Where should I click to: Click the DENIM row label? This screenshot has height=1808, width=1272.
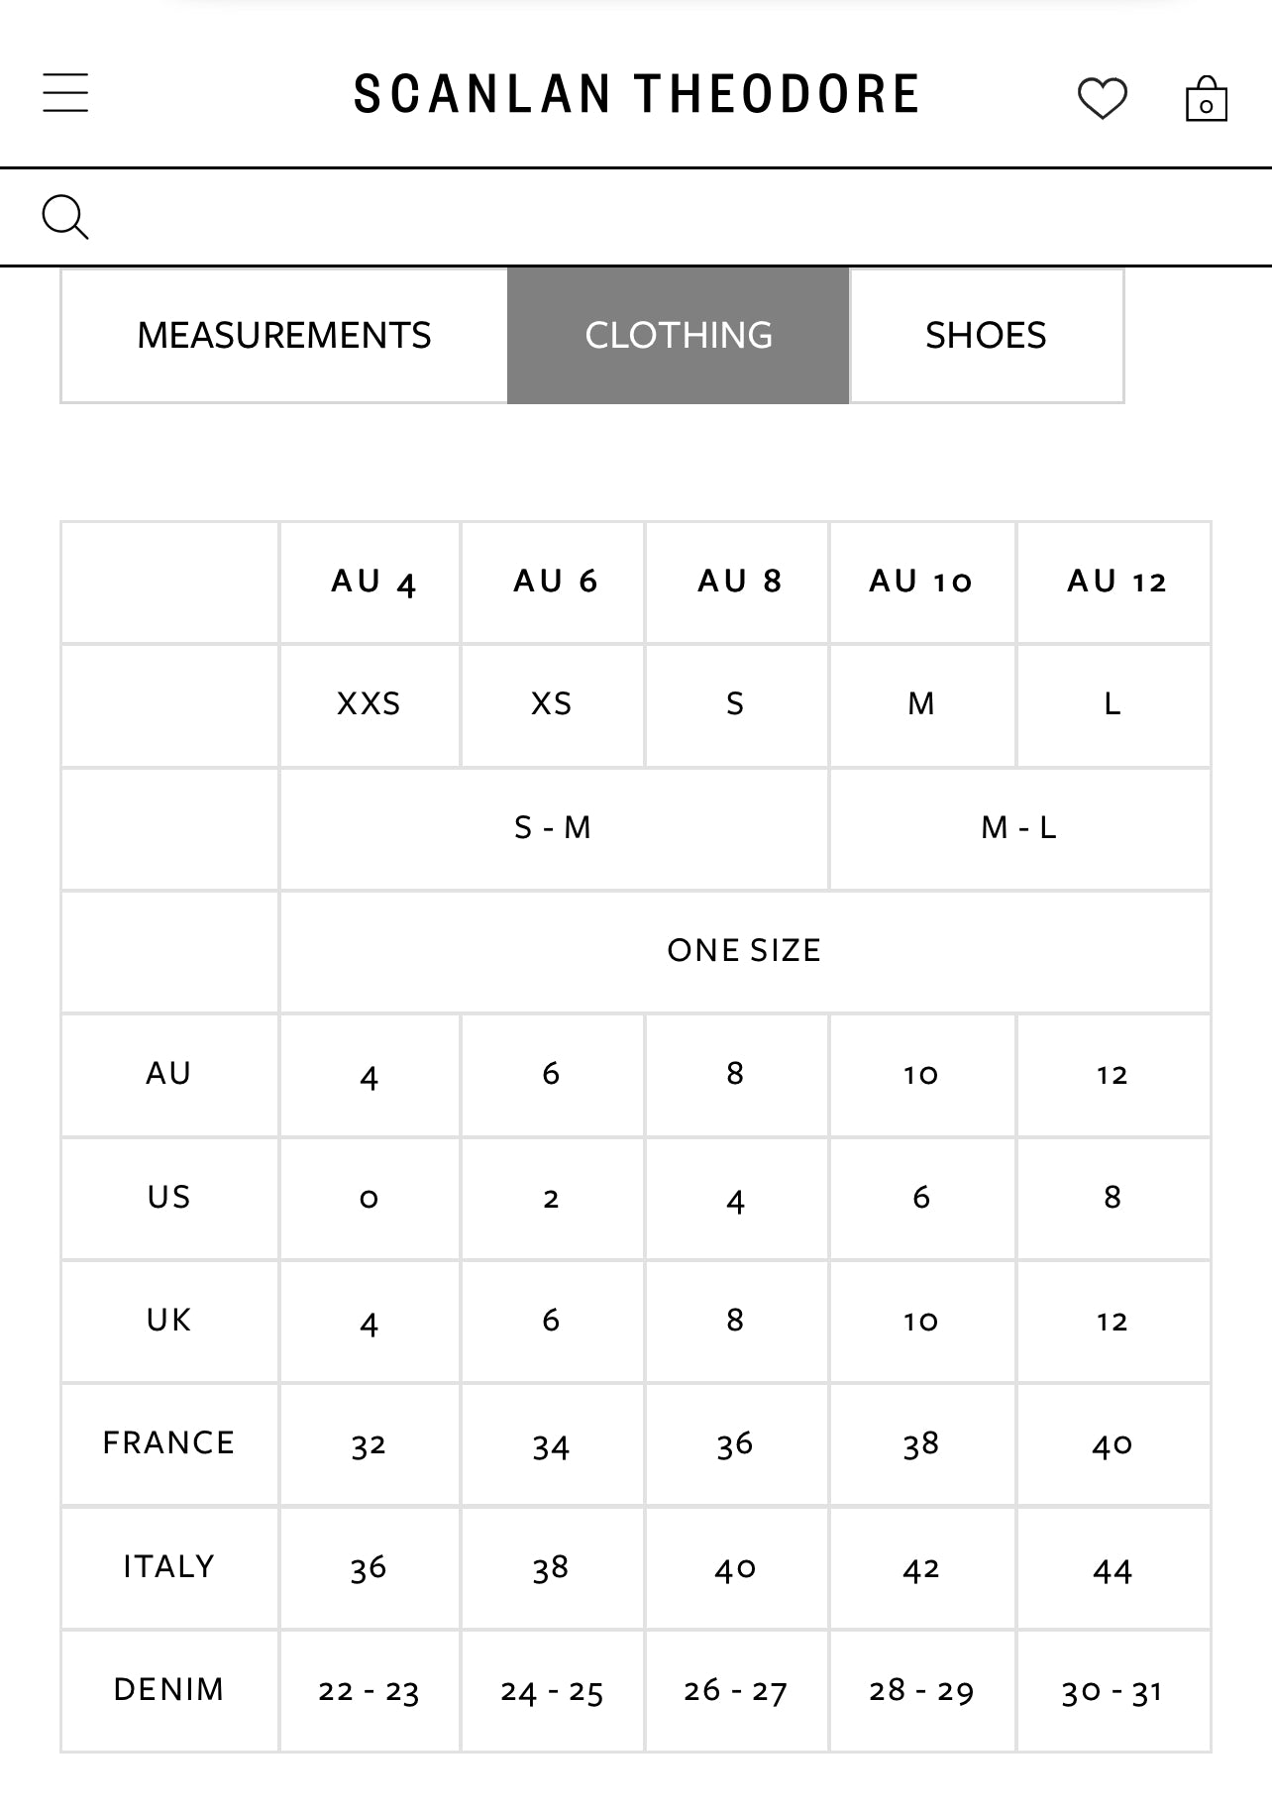[168, 1690]
